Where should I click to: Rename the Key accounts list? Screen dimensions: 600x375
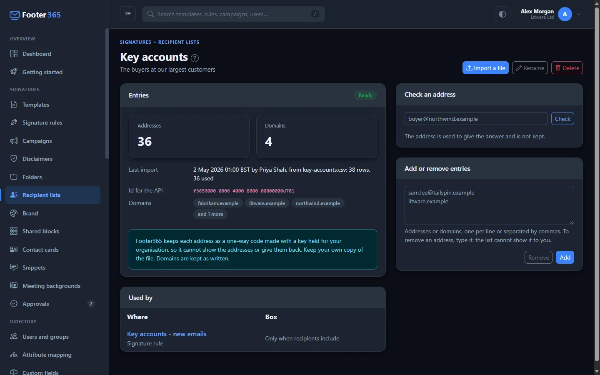[530, 68]
